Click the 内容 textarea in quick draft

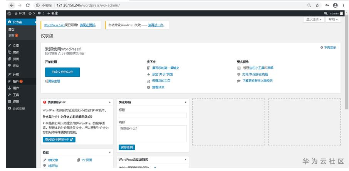click(x=153, y=134)
